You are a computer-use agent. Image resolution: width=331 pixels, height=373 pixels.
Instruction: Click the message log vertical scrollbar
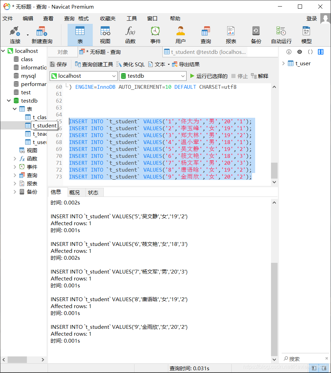[x=274, y=309]
